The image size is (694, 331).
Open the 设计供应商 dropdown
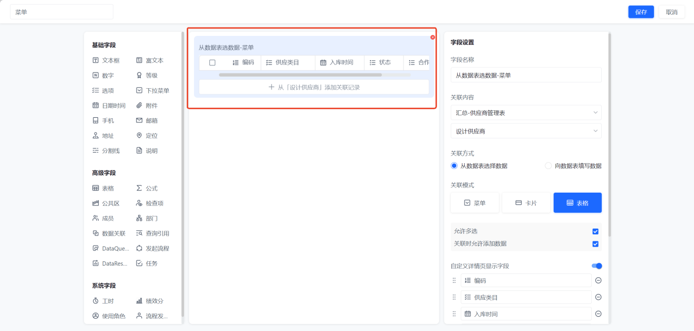tap(526, 131)
